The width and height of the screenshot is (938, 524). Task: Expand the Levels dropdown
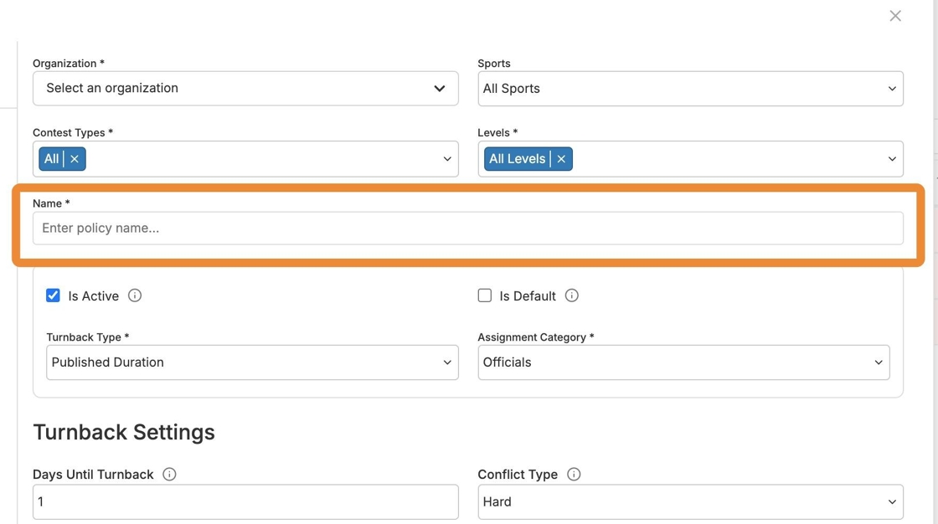coord(892,159)
